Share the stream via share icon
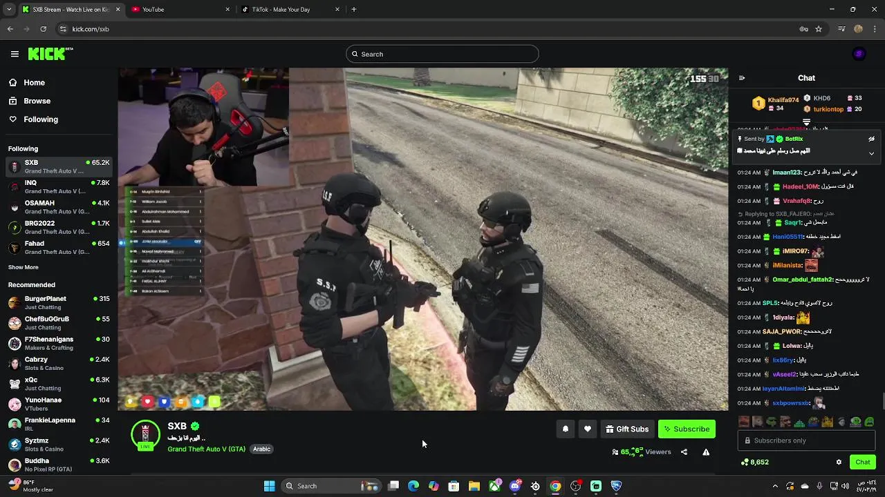This screenshot has width=885, height=497. point(684,452)
